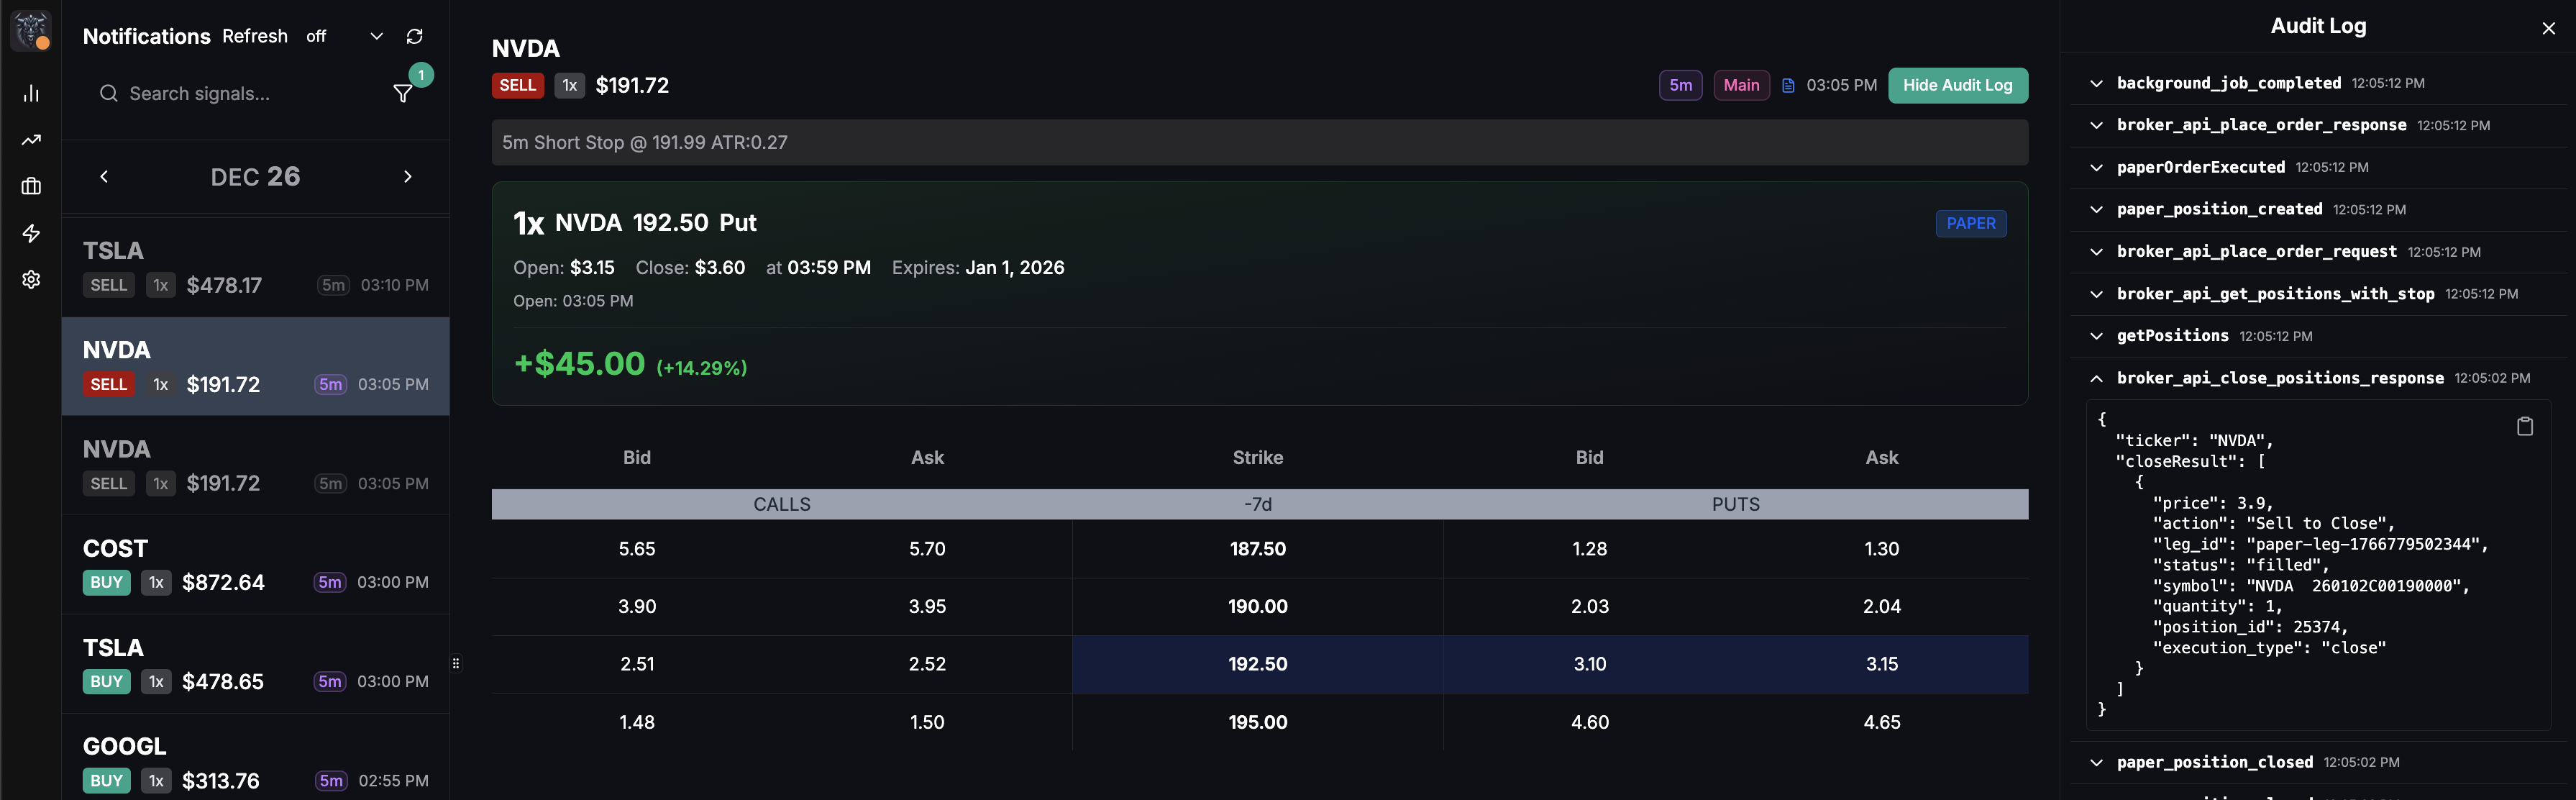Click the red SELL badge in header
The height and width of the screenshot is (800, 2576).
click(x=517, y=85)
